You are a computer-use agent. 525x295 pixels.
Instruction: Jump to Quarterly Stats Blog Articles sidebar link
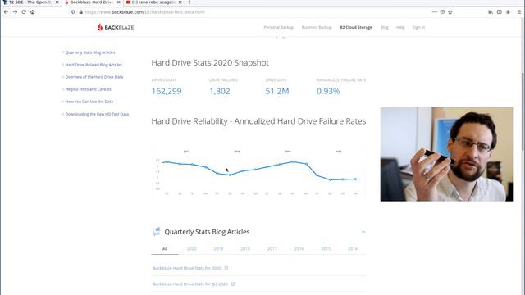coord(90,52)
